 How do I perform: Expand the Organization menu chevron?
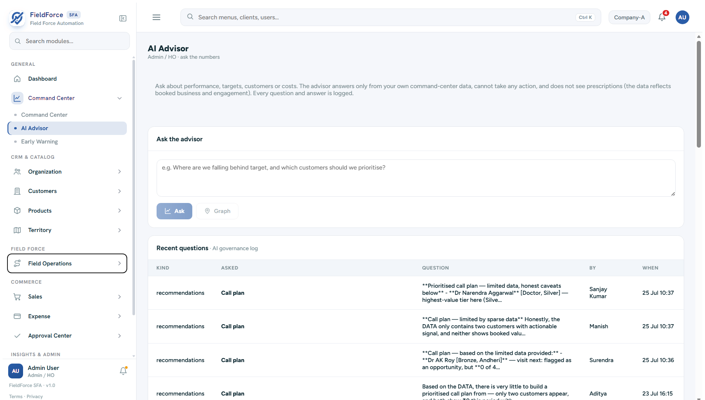(119, 172)
